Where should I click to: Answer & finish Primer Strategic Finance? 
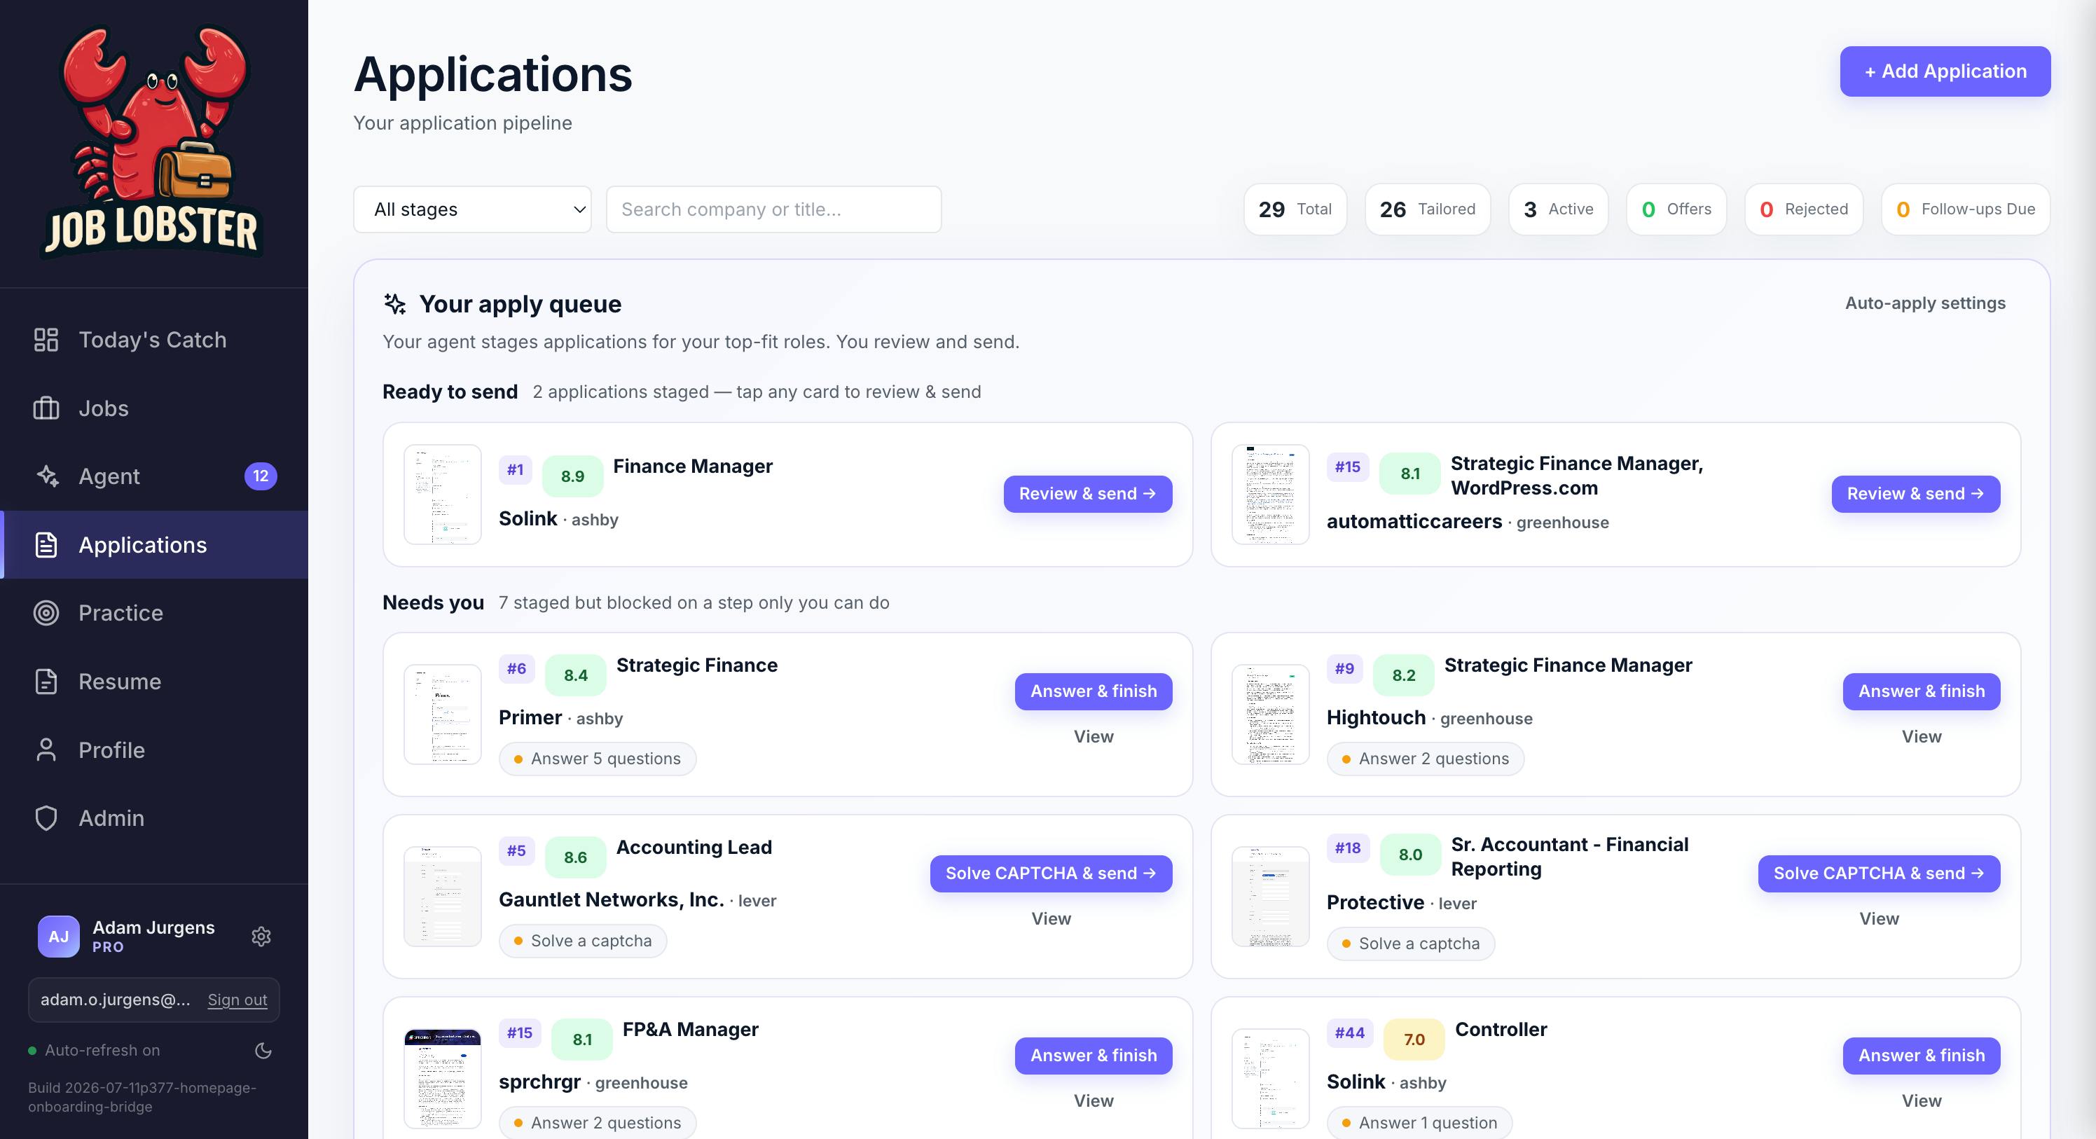1093,691
